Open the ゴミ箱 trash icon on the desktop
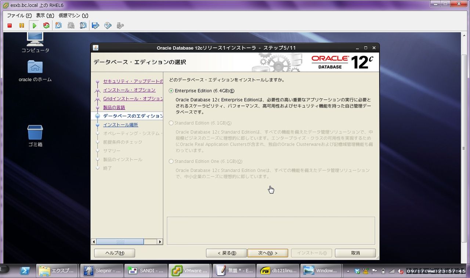This screenshot has height=278, width=470. (35, 136)
